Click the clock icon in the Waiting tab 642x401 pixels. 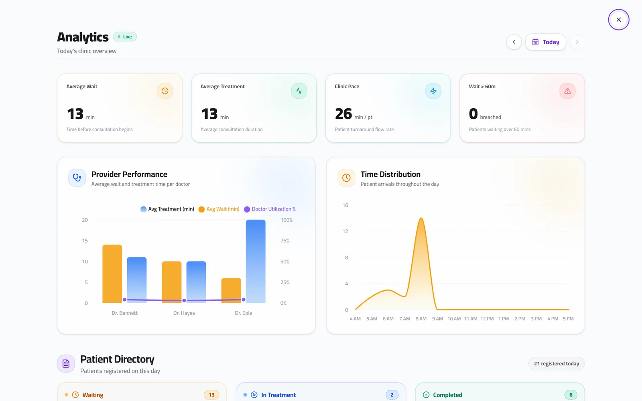pos(75,395)
